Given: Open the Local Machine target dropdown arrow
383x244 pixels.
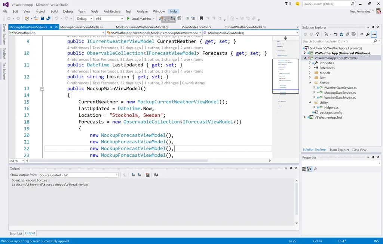Looking at the screenshot, I should coord(154,19).
